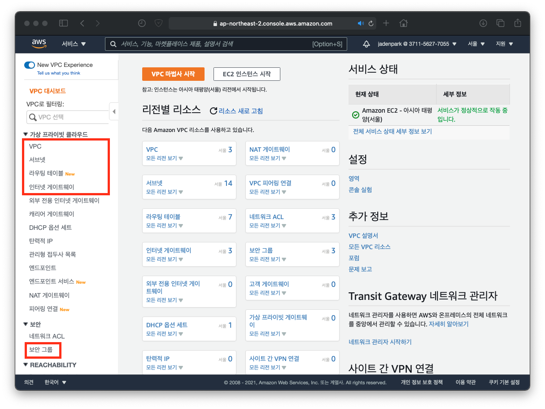The height and width of the screenshot is (409, 545).
Task: Open the VPC 설명서 link
Action: (363, 235)
